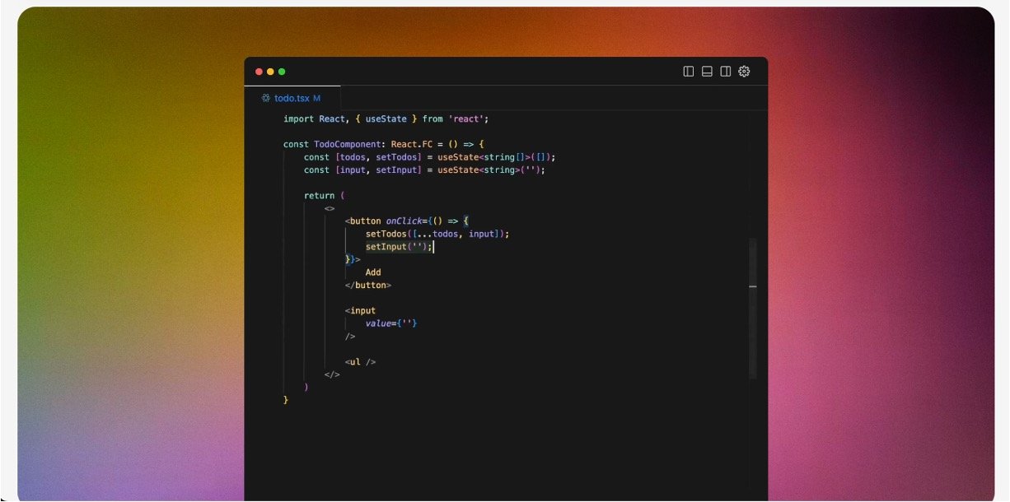1010x502 pixels.
Task: Click the React file icon on todo.tsx tab
Action: (265, 98)
